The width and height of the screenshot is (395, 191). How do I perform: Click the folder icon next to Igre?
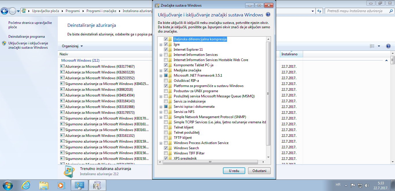[x=170, y=44]
